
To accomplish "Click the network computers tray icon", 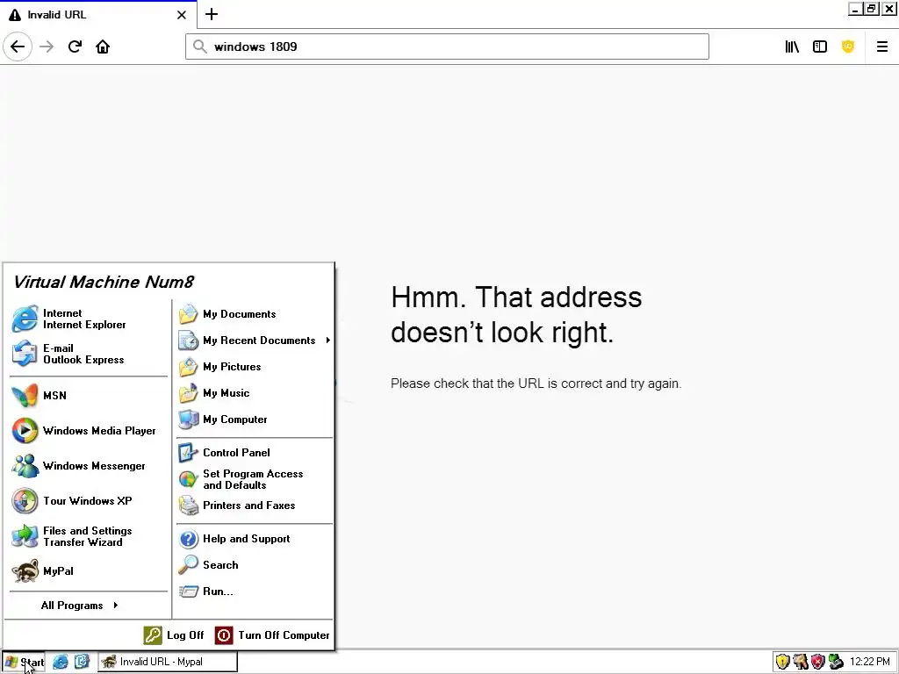I will point(836,662).
